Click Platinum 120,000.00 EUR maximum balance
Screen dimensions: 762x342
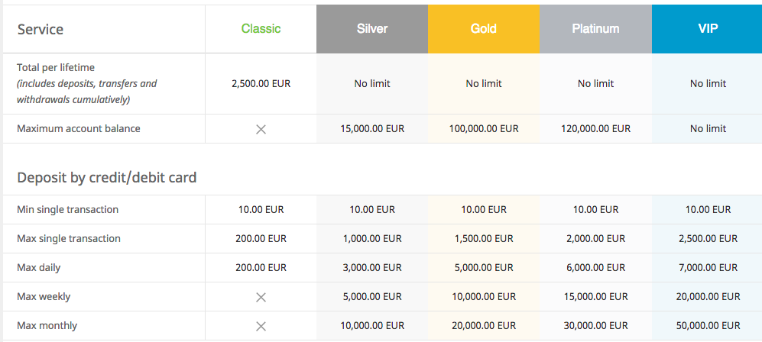(595, 129)
